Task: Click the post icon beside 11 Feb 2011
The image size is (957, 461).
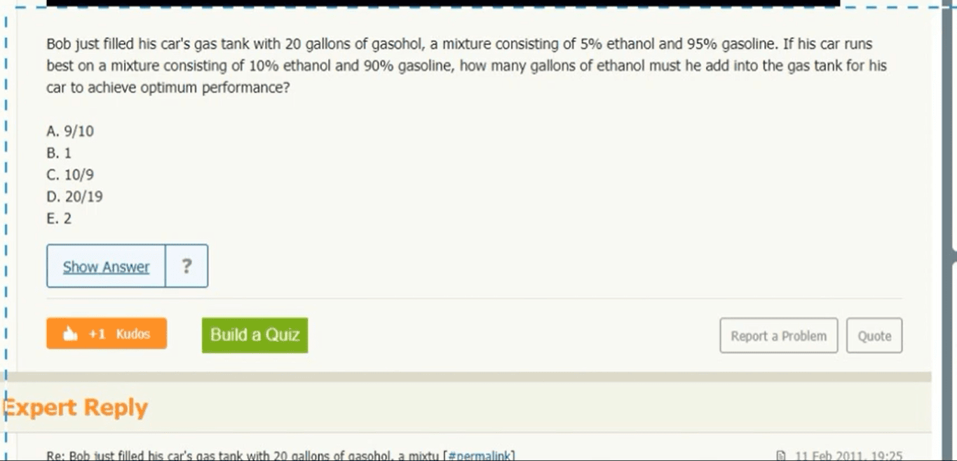Action: [x=781, y=455]
